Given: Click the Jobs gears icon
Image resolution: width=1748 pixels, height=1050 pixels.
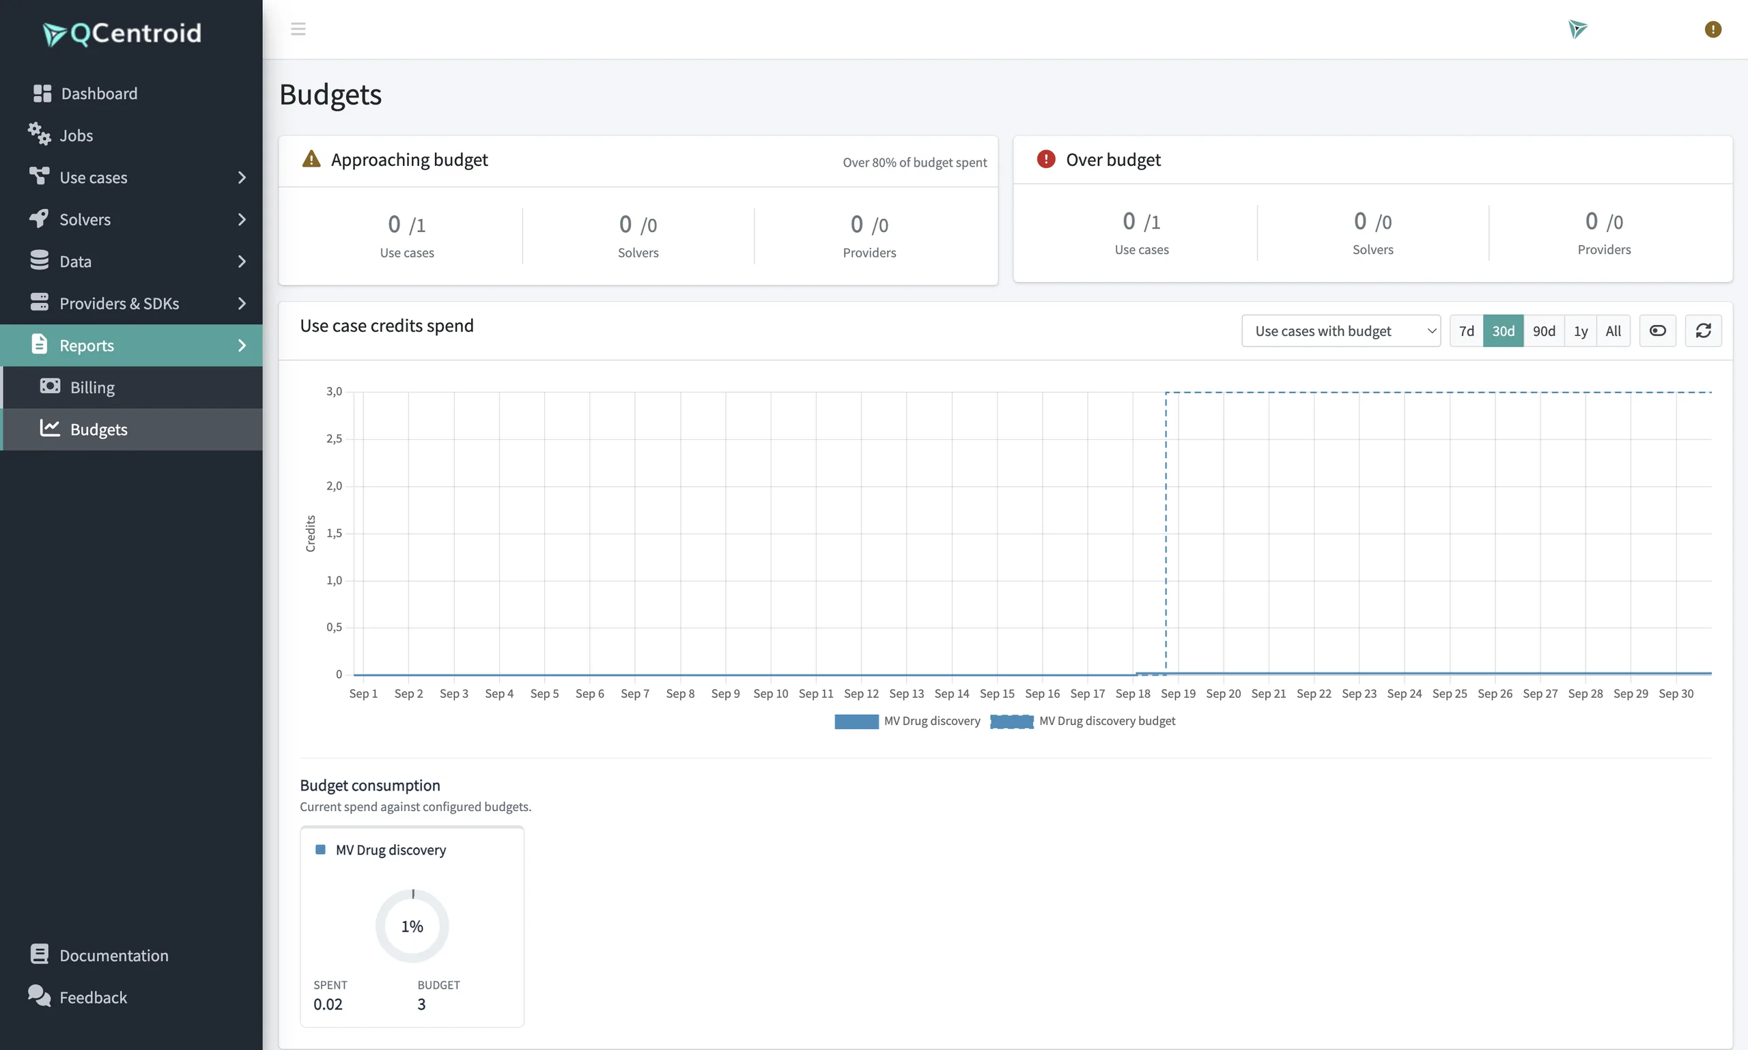Looking at the screenshot, I should [x=39, y=134].
